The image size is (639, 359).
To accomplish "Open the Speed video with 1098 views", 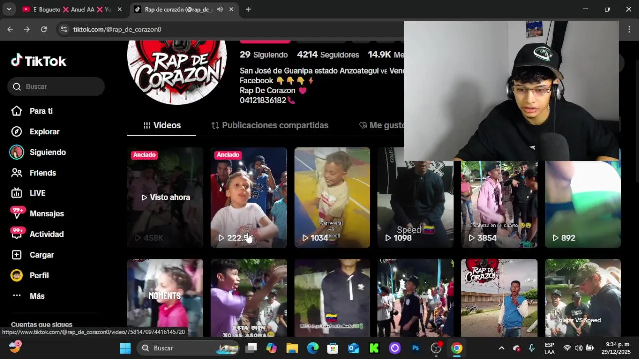I will (415, 204).
